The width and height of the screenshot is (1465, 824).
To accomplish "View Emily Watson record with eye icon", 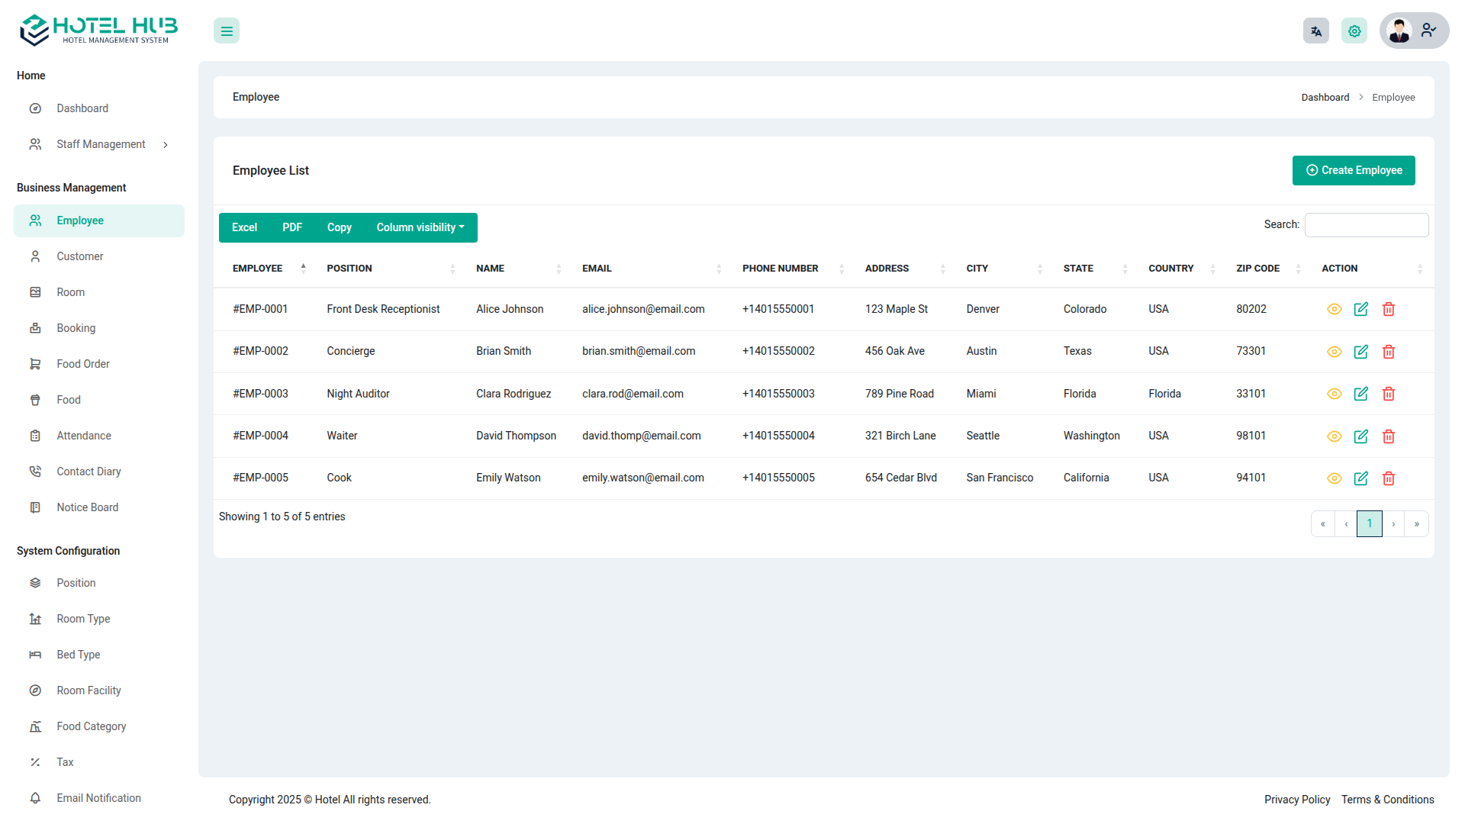I will [1334, 478].
